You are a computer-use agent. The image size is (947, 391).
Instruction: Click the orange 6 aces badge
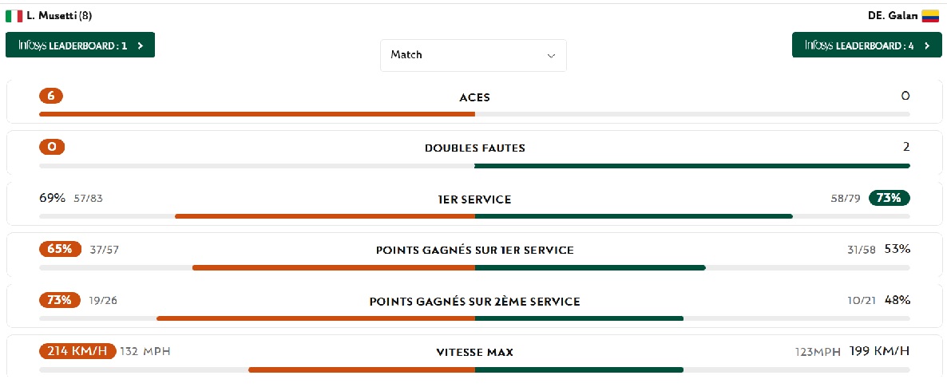coord(50,97)
